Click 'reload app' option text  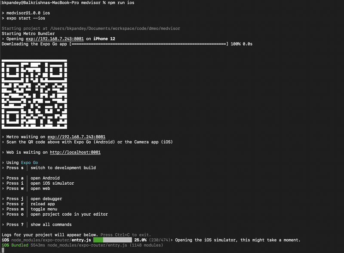43,204
